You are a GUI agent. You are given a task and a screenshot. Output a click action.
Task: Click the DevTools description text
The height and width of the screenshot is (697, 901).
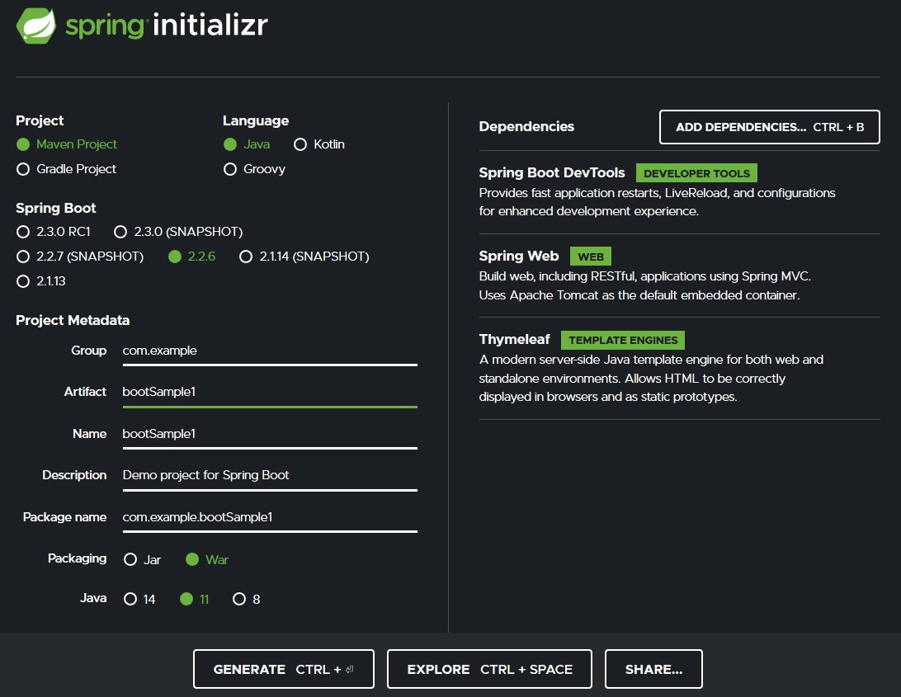pos(657,202)
